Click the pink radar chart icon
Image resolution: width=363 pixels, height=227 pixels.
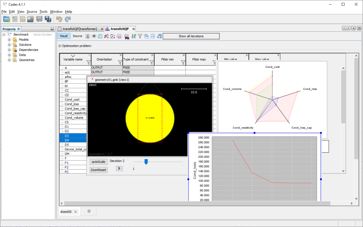[119, 36]
